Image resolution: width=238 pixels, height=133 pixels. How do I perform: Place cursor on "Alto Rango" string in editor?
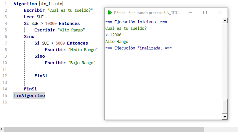(71, 30)
